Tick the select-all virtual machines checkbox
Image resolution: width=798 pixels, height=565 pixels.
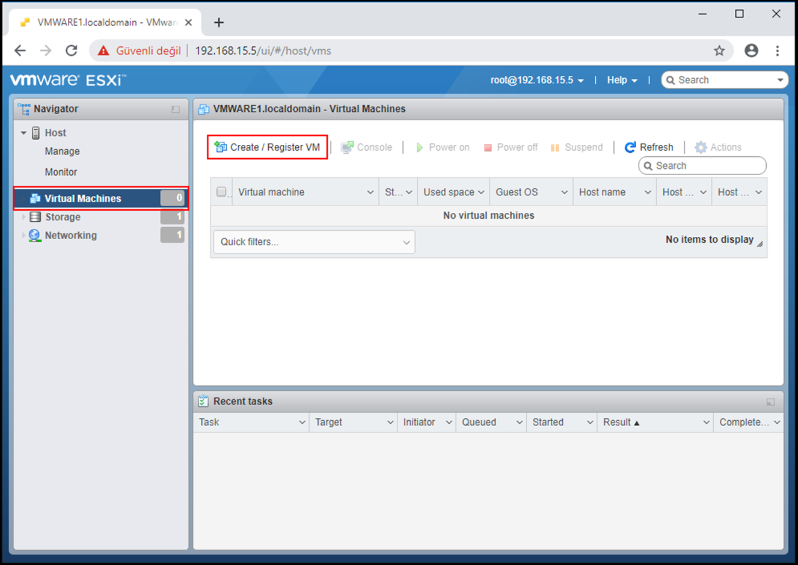coord(221,192)
